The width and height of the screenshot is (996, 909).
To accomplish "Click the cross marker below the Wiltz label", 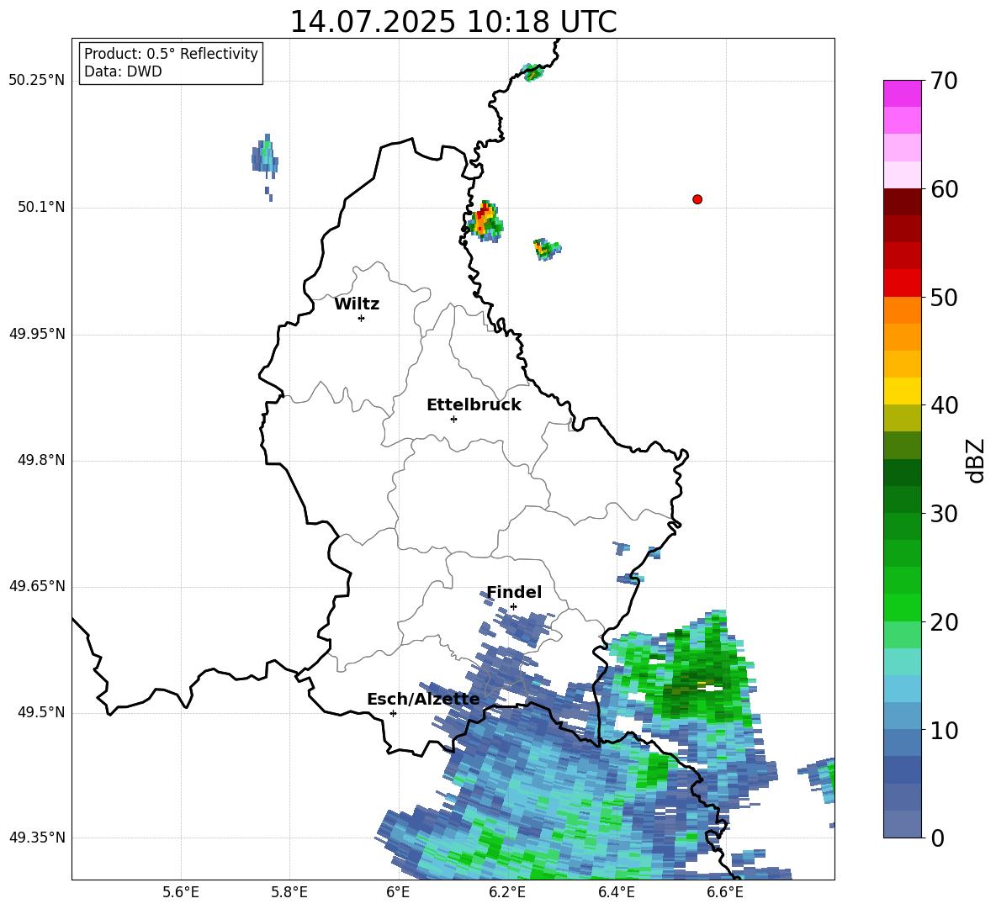I will 362,318.
